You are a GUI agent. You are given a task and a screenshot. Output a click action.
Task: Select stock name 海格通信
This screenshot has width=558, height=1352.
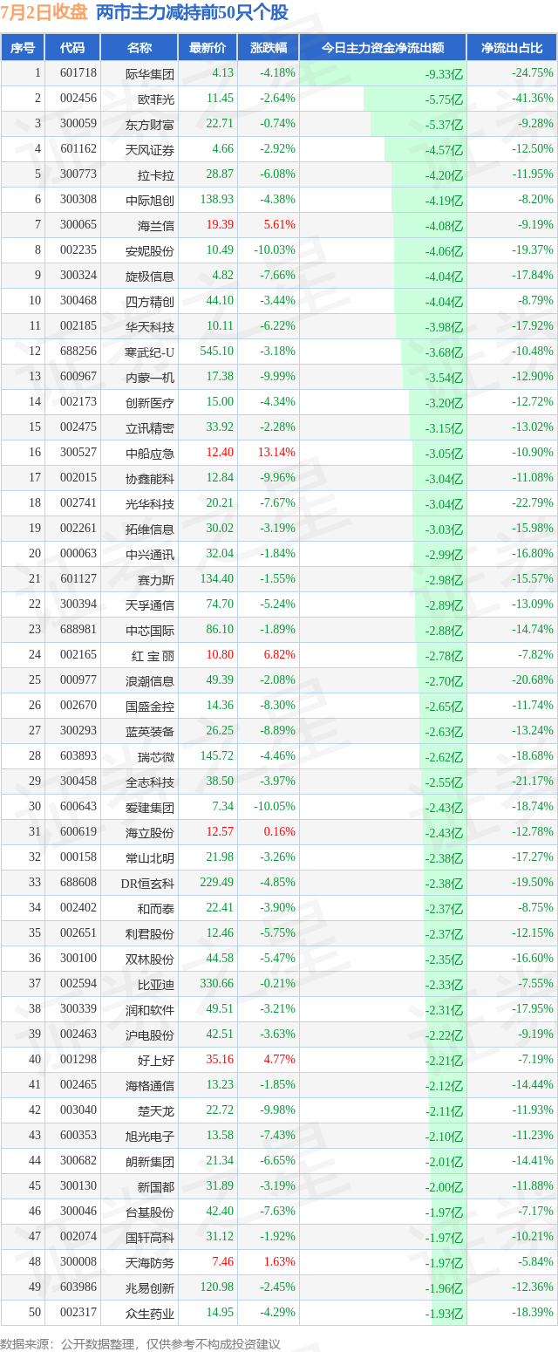pos(150,1085)
